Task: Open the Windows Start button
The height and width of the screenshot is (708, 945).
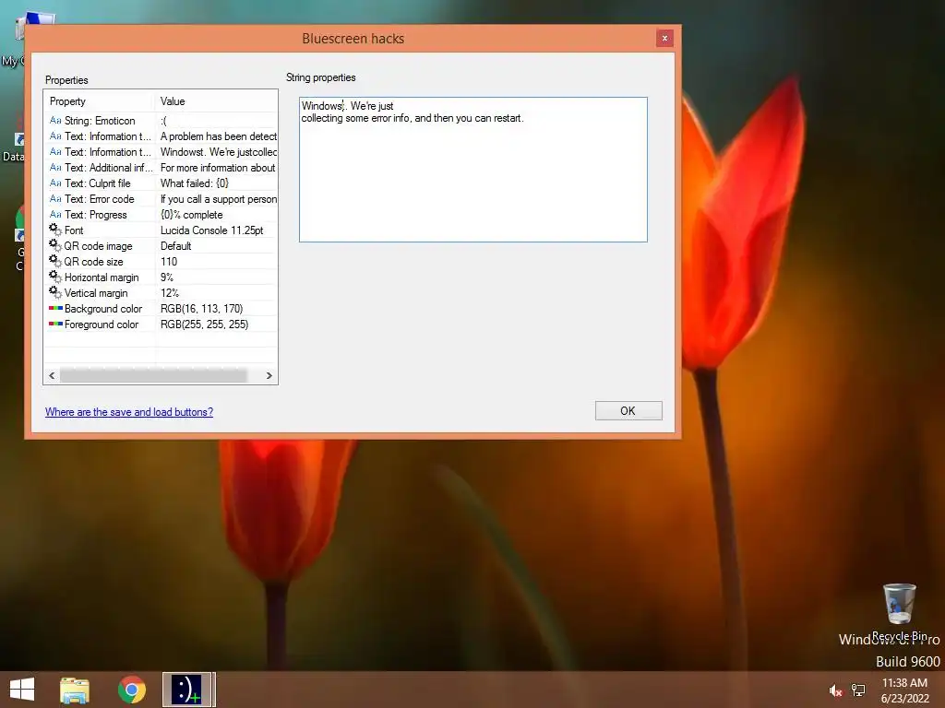Action: coord(22,690)
